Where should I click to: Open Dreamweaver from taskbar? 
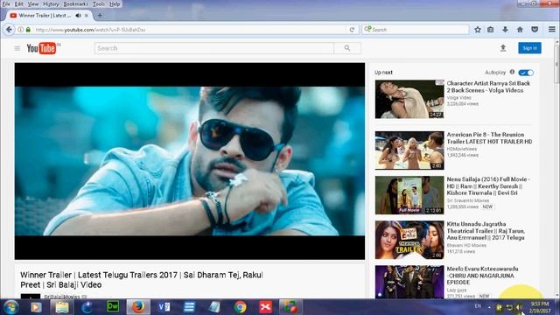[113, 307]
